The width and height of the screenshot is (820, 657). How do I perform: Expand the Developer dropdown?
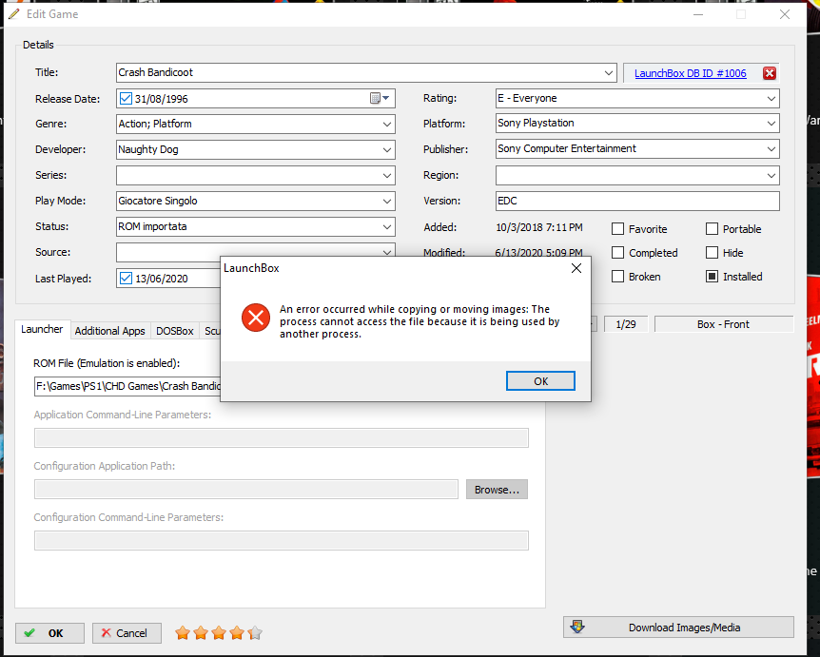pos(387,150)
